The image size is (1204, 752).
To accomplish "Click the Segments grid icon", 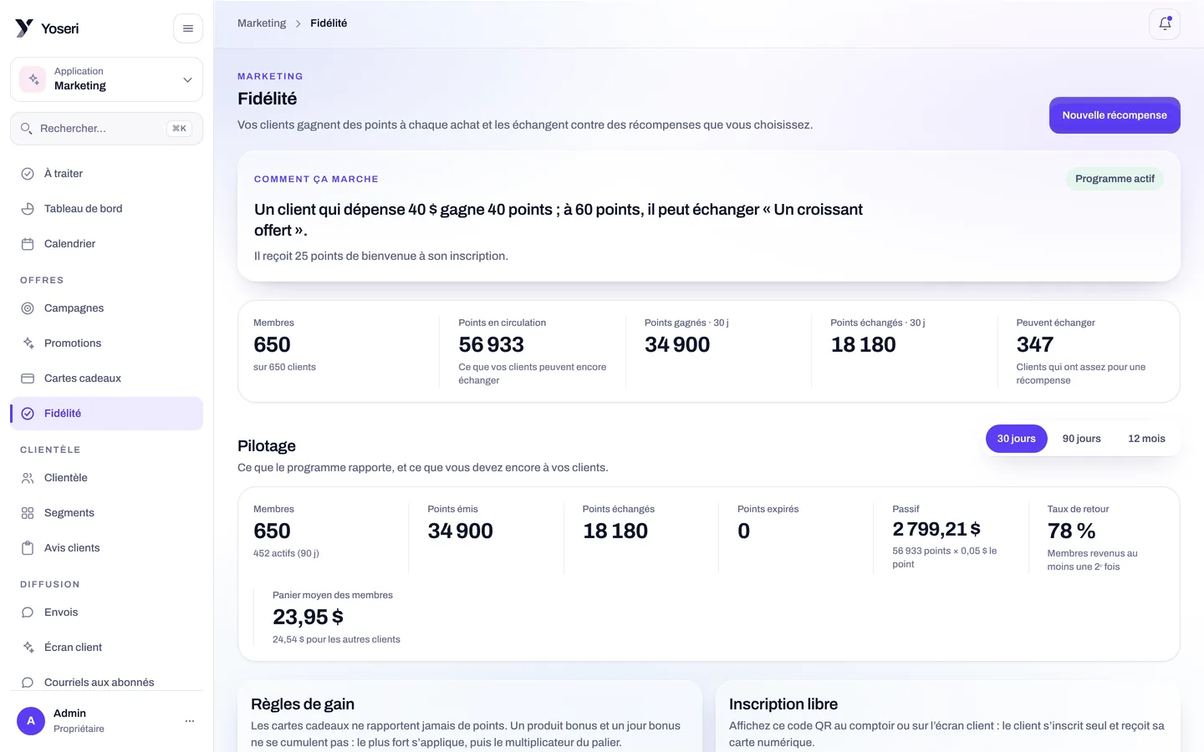I will click(28, 513).
